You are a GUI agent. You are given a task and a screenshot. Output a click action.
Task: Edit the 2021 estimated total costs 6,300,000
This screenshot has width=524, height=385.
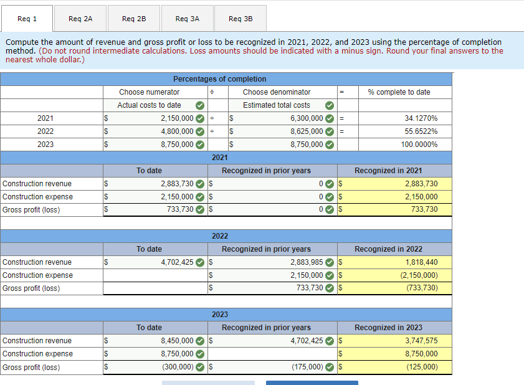coord(283,118)
